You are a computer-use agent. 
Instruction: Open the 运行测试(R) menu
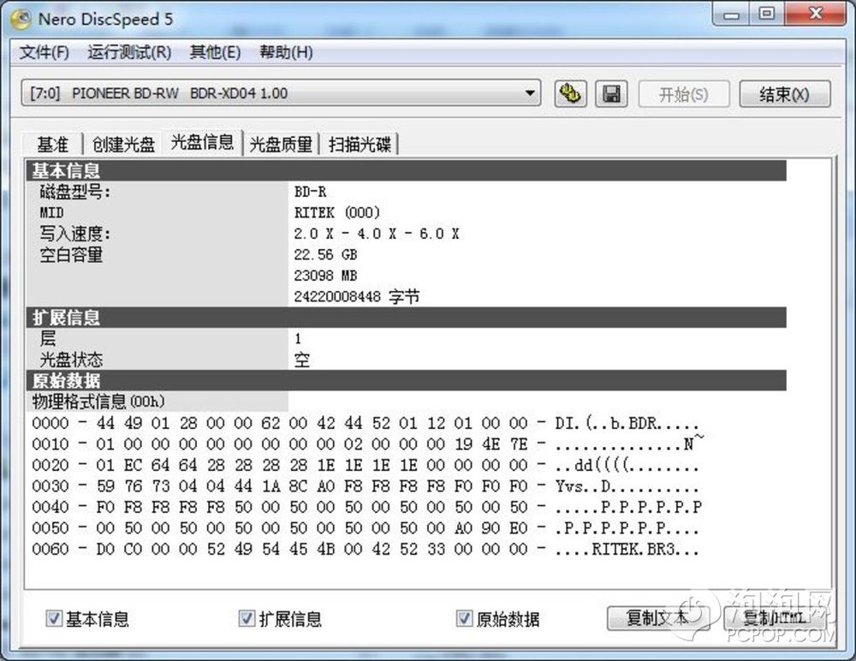pos(129,52)
